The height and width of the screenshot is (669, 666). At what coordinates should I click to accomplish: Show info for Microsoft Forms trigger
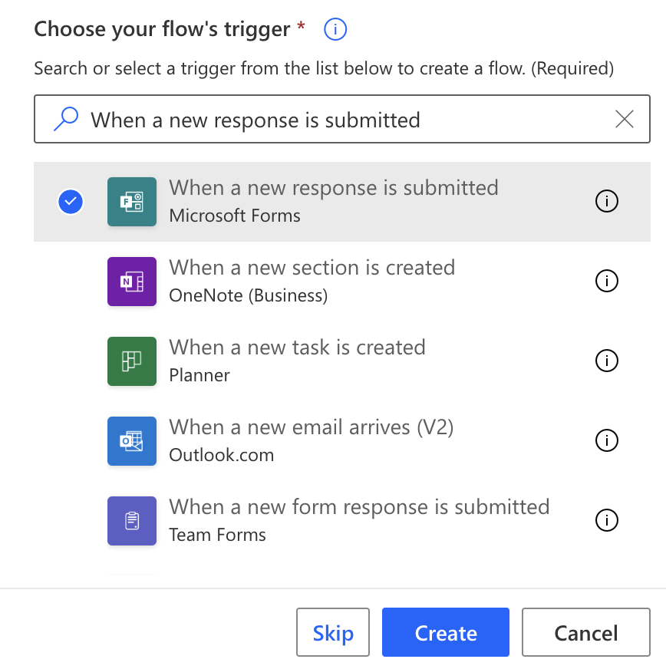[607, 201]
